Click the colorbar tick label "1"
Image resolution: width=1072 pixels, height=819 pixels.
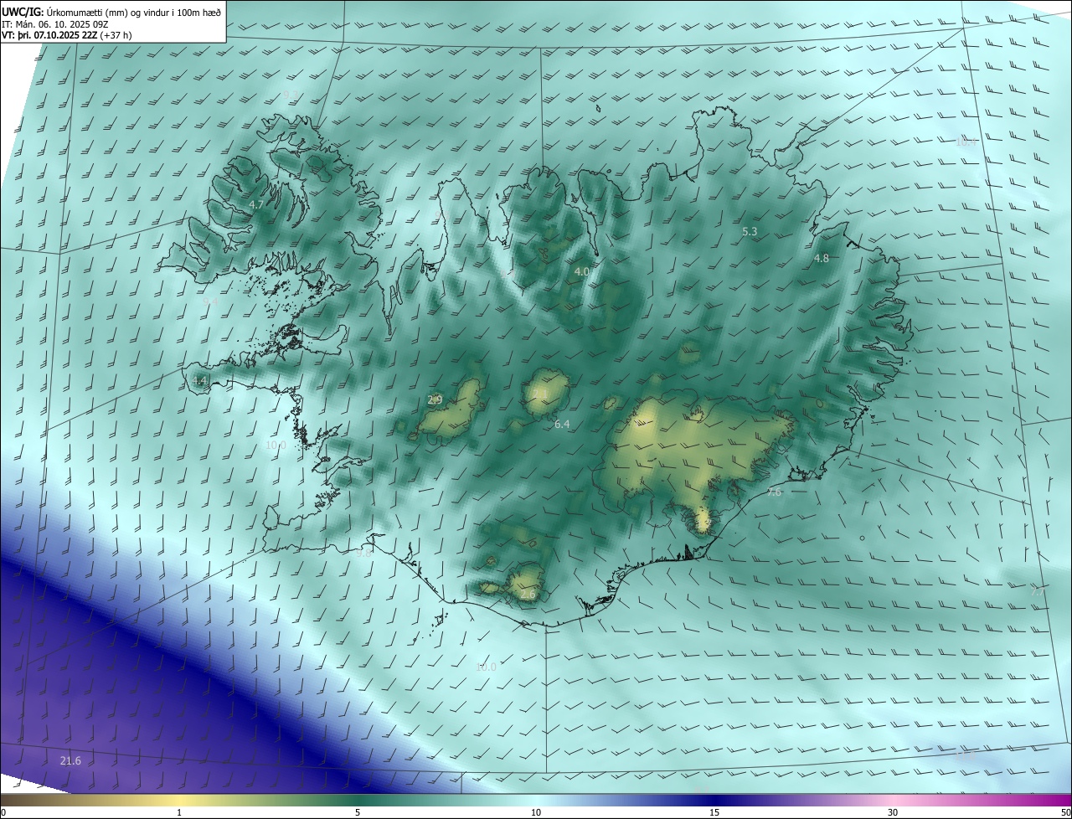[179, 812]
